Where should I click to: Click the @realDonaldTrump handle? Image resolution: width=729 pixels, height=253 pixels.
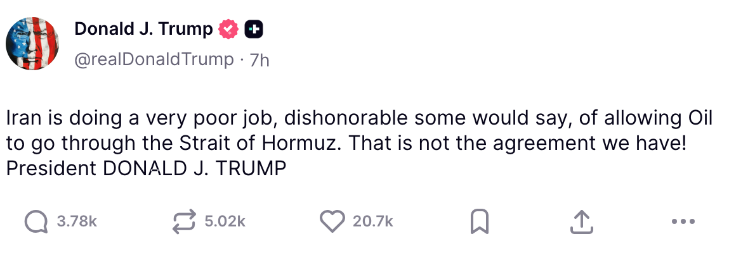(x=154, y=60)
